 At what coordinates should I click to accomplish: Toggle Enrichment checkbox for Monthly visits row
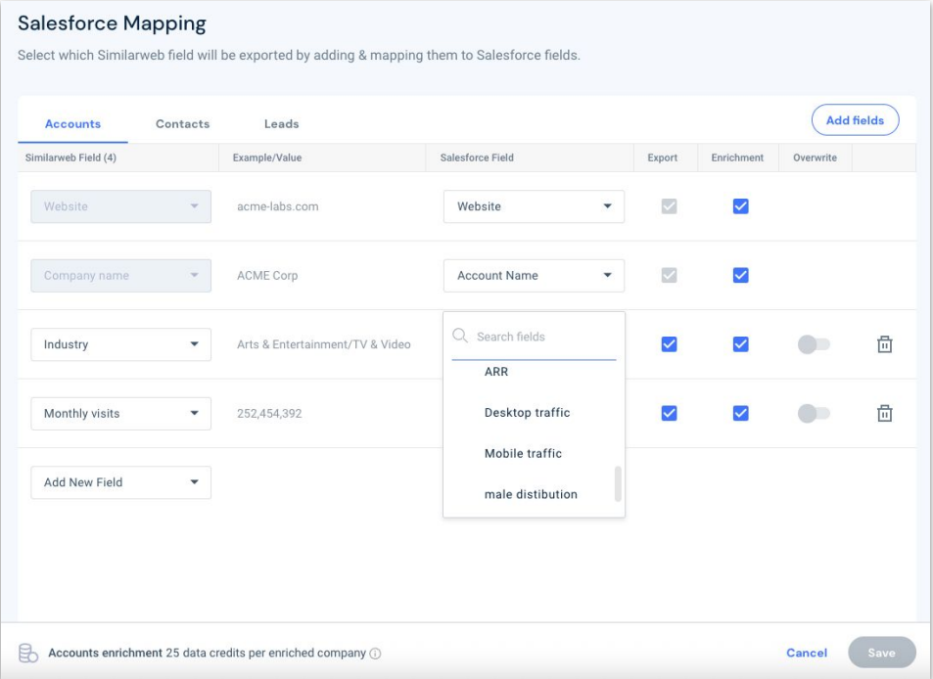point(740,413)
